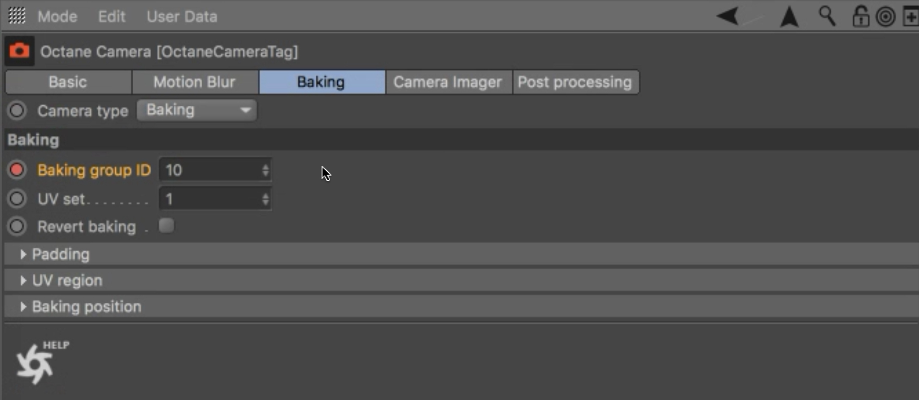Viewport: 919px width, 400px height.
Task: Click the target circle mode icon
Action: pyautogui.click(x=886, y=17)
